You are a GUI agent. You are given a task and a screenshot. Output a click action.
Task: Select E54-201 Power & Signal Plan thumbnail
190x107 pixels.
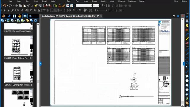18,46
